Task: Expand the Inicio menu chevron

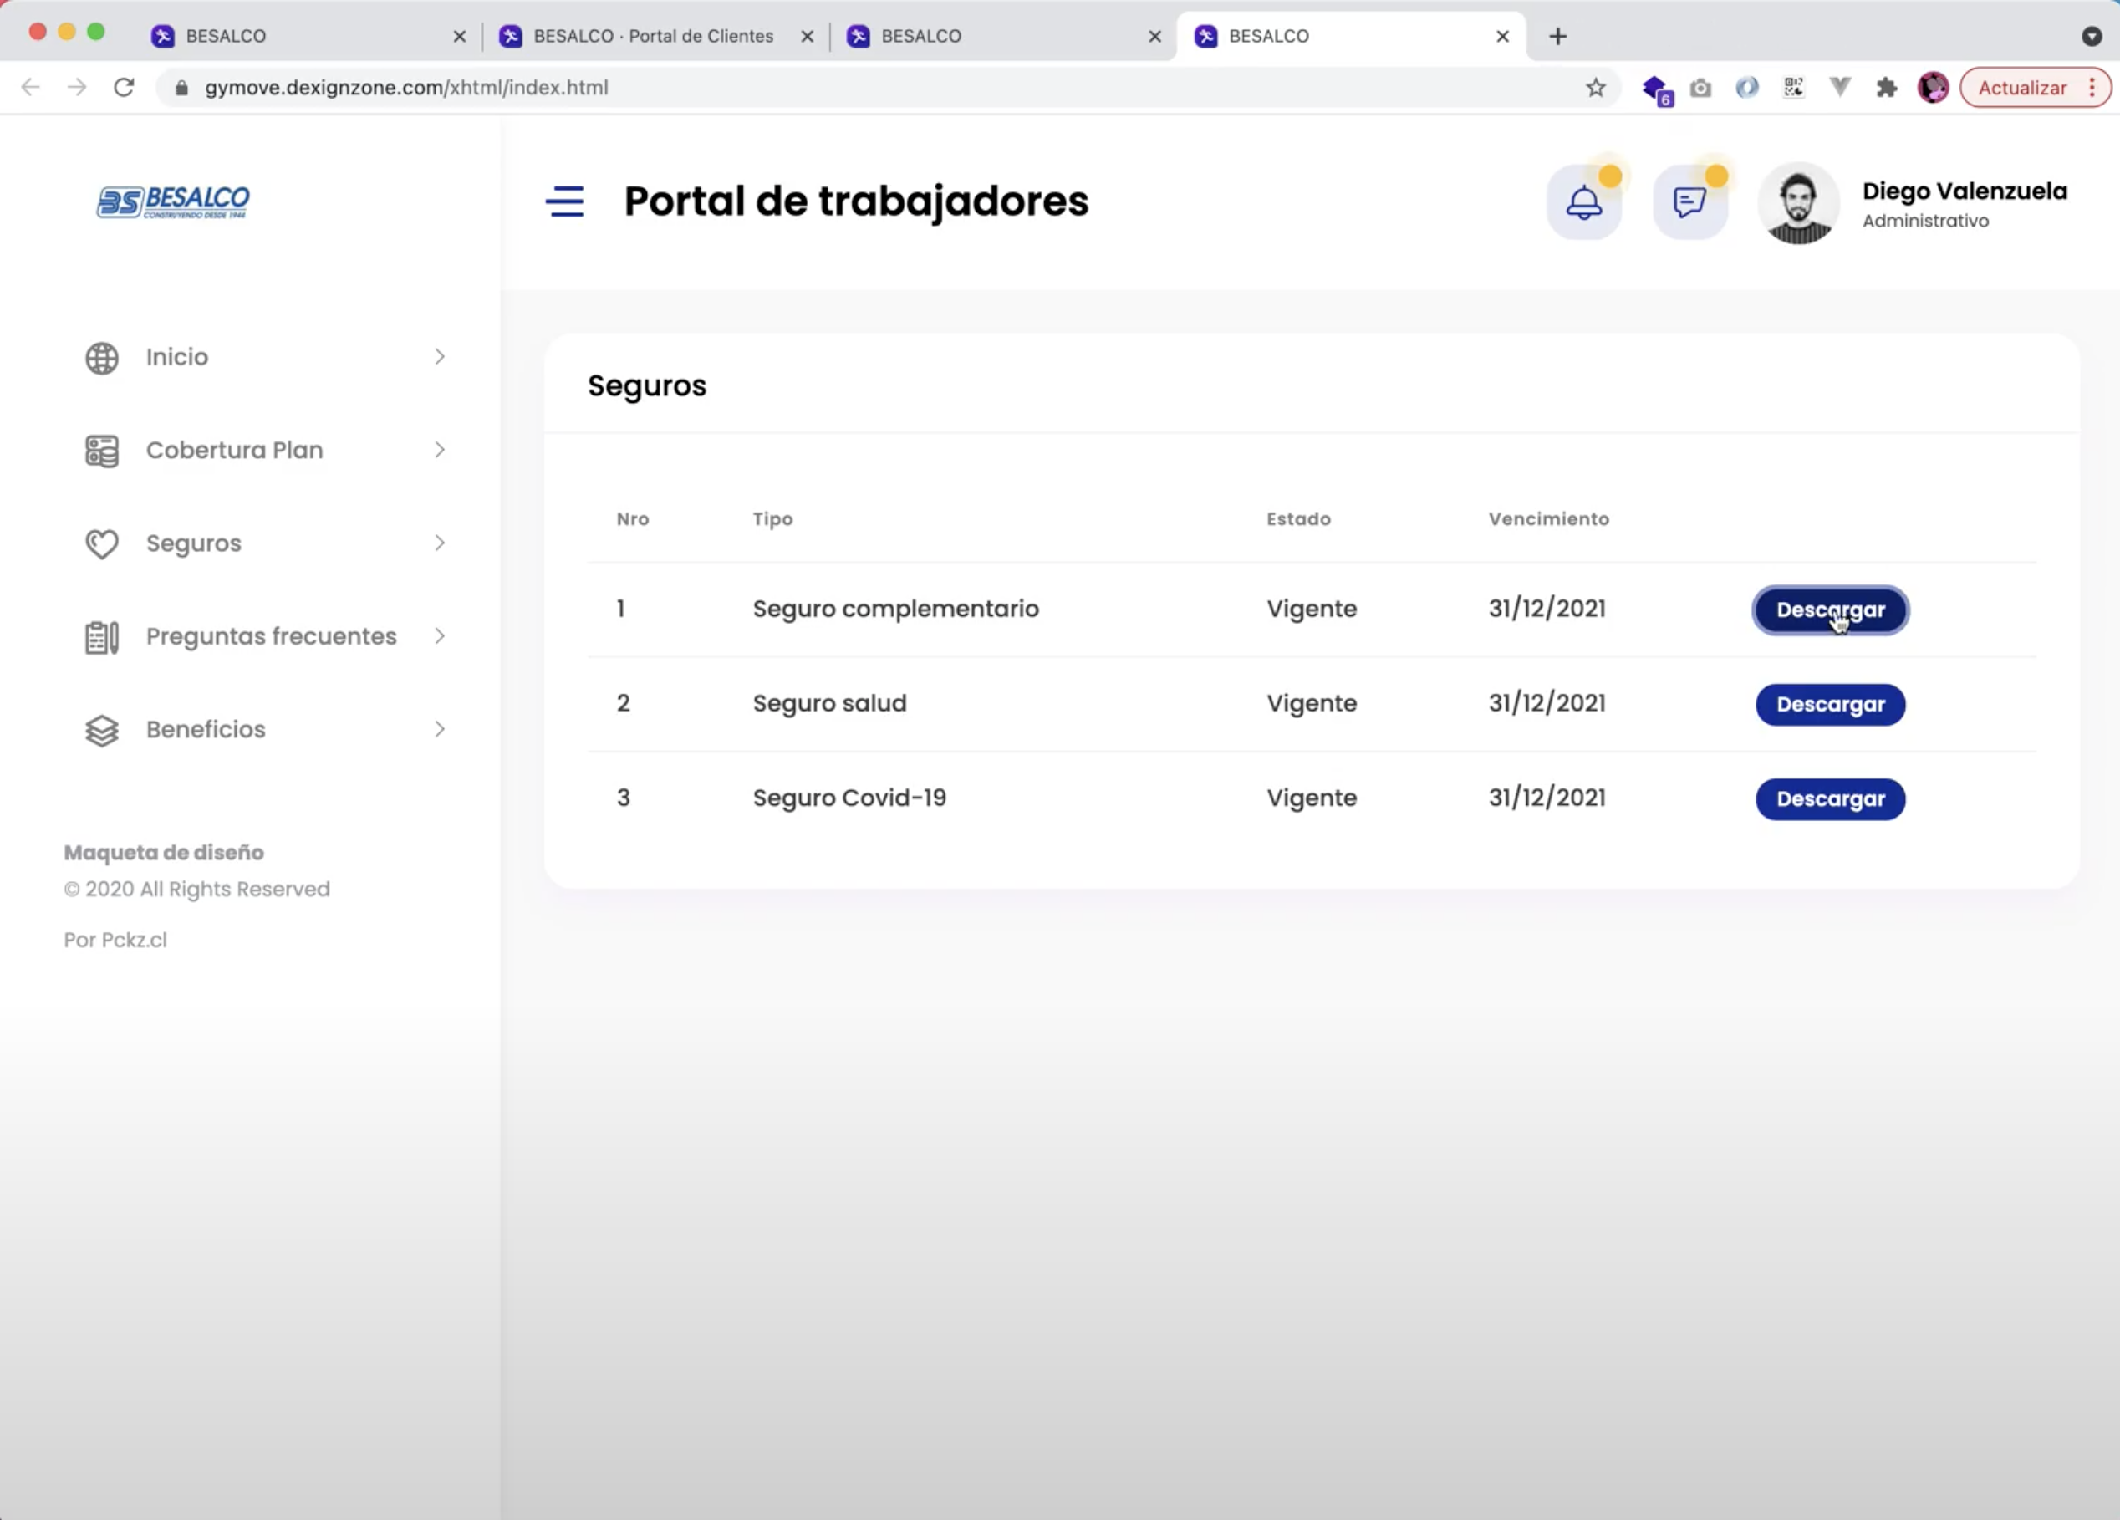Action: click(x=440, y=357)
